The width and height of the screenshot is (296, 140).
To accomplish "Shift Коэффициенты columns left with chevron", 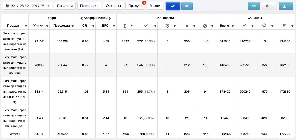I will click(x=82, y=18).
